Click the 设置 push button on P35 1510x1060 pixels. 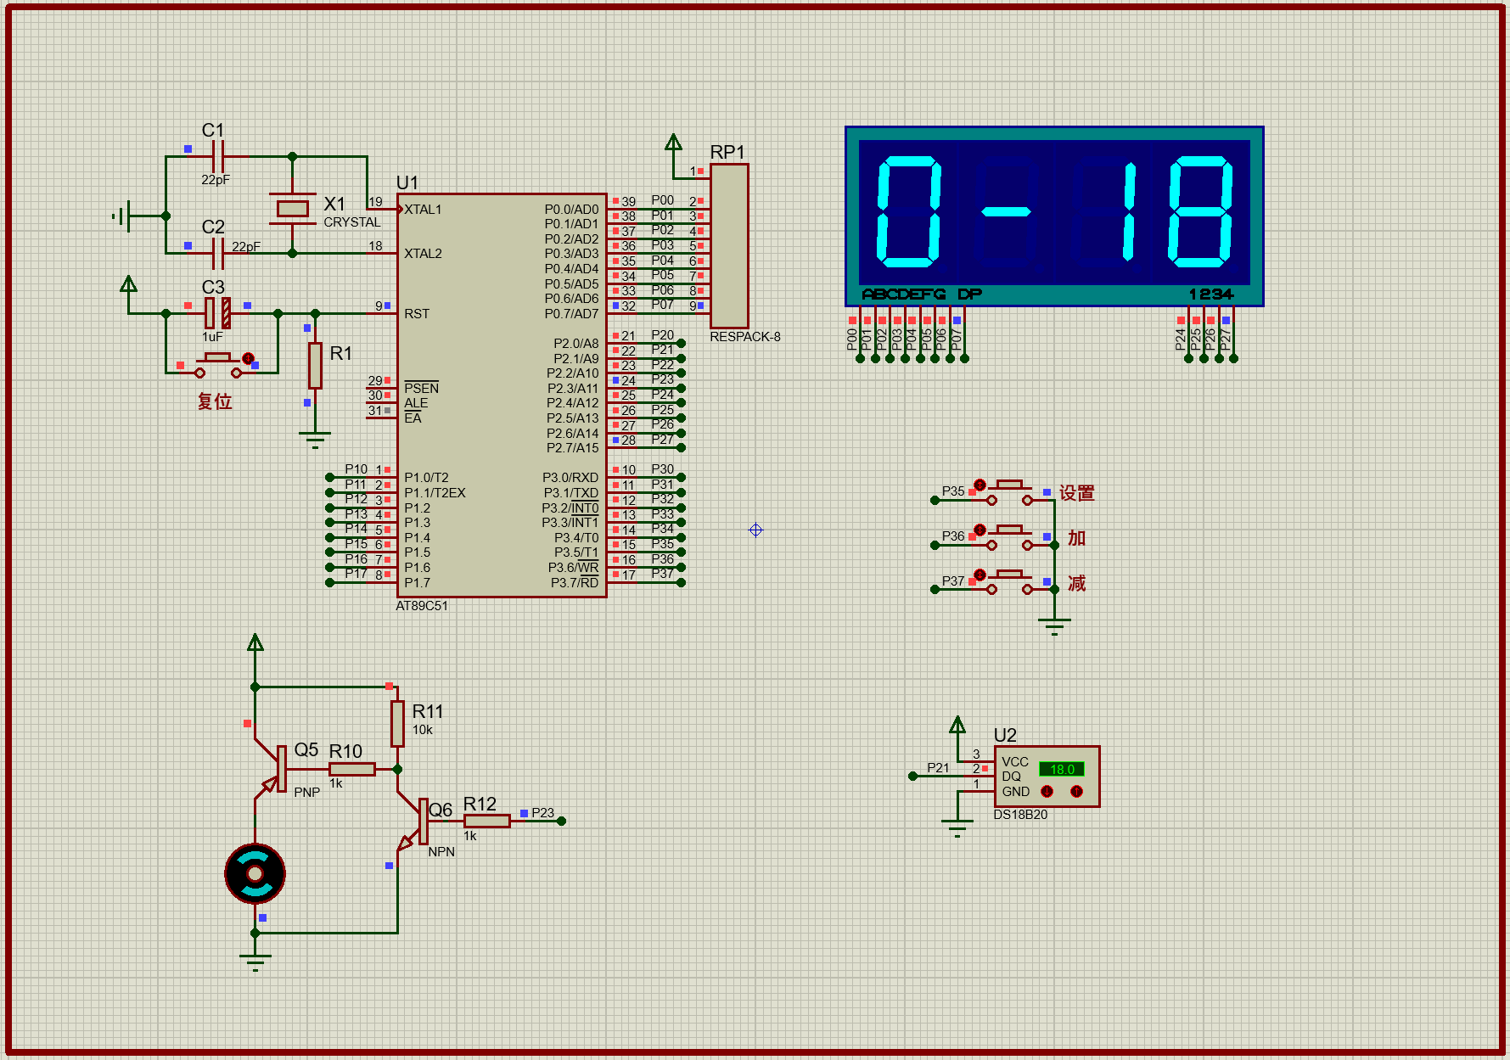1008,491
